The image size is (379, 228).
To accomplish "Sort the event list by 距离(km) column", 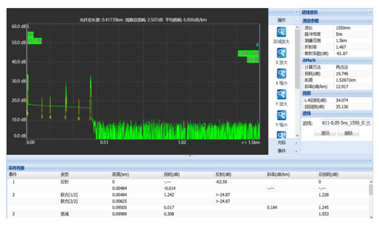I will pos(121,174).
